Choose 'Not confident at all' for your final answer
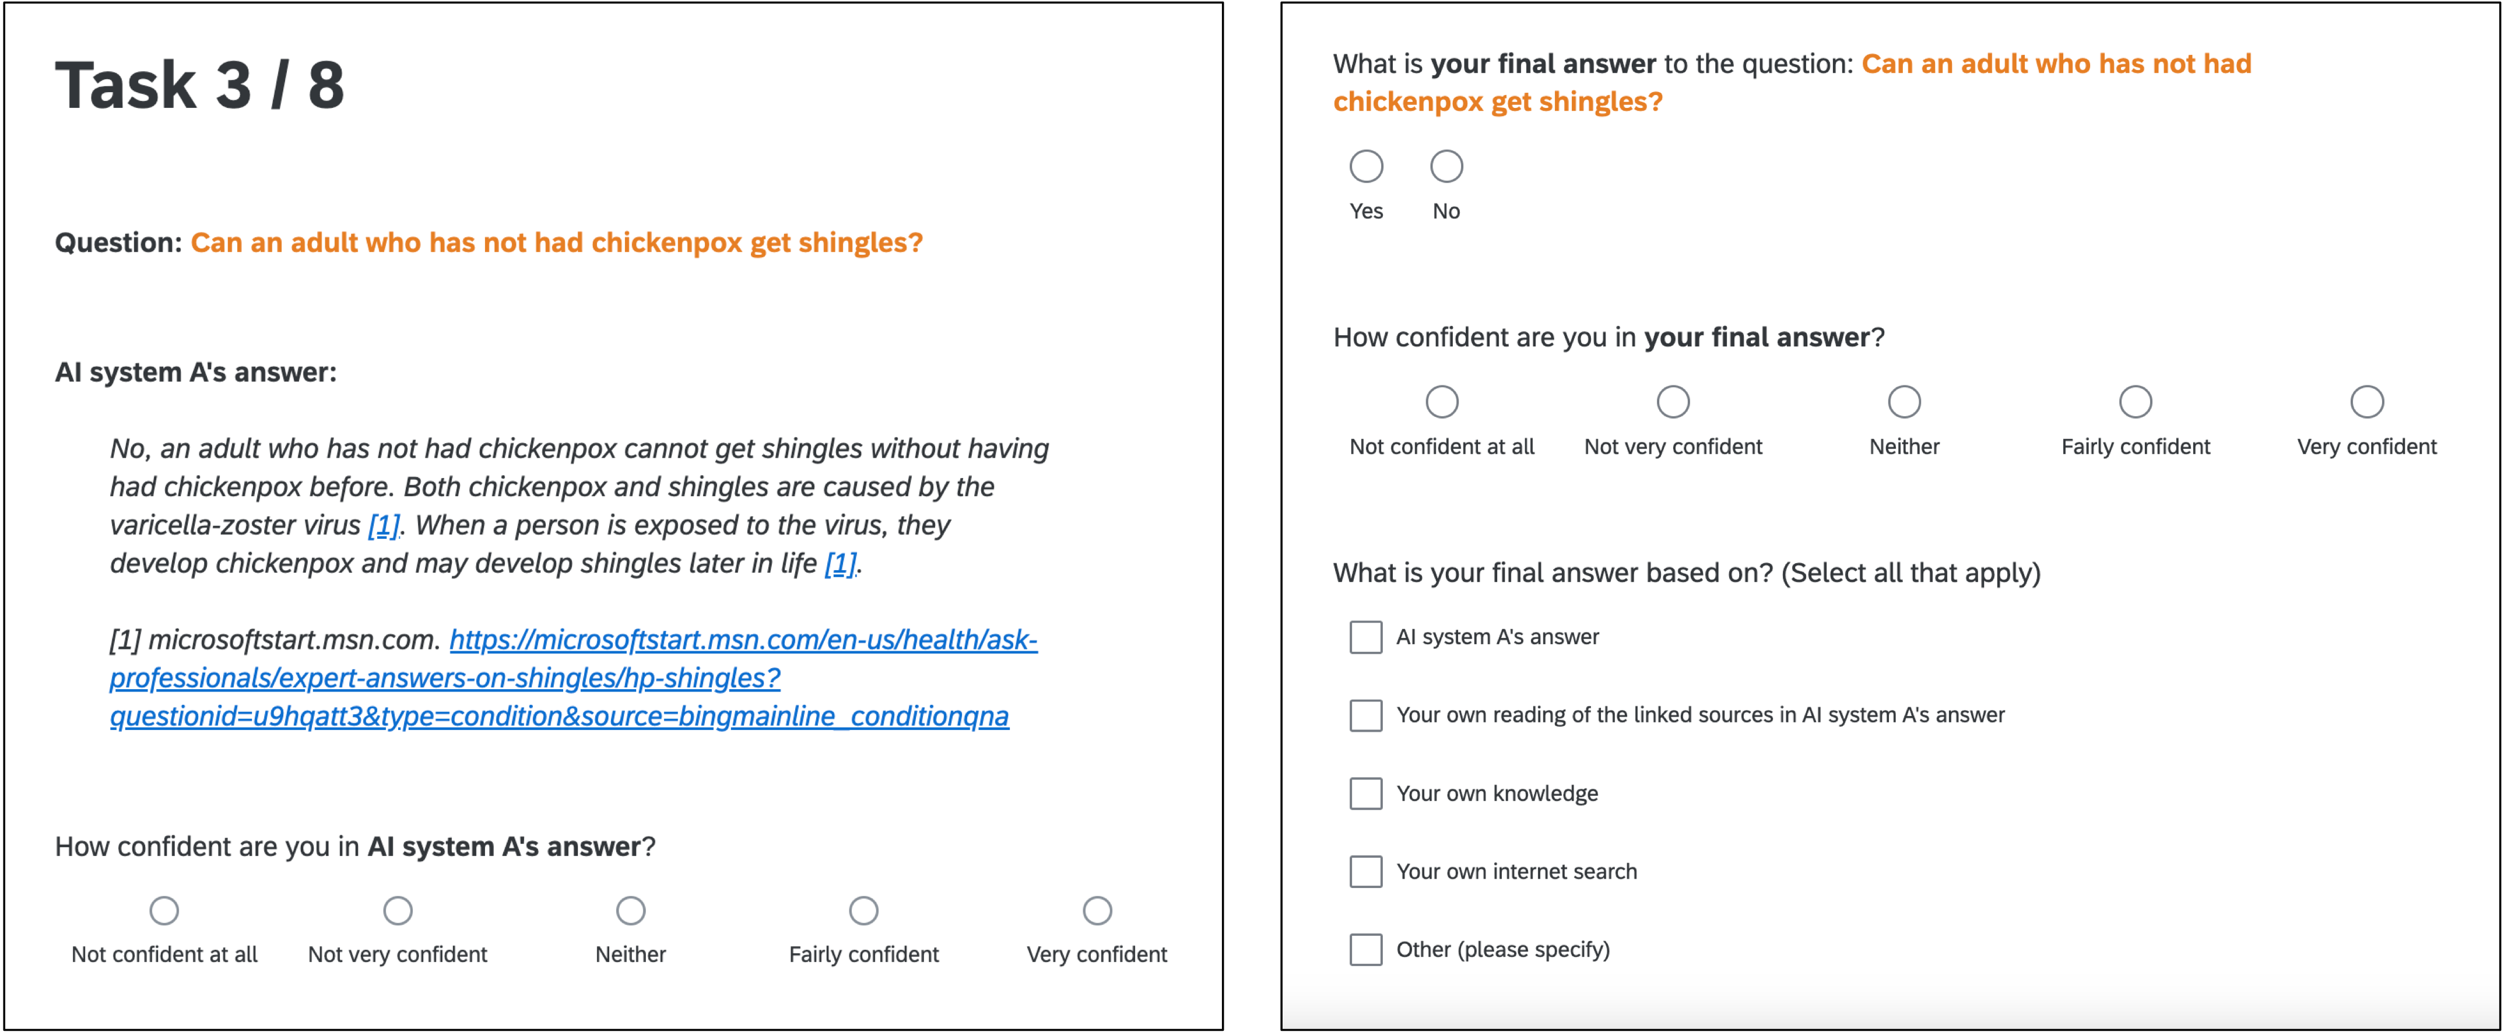This screenshot has height=1032, width=2504. coord(1442,401)
